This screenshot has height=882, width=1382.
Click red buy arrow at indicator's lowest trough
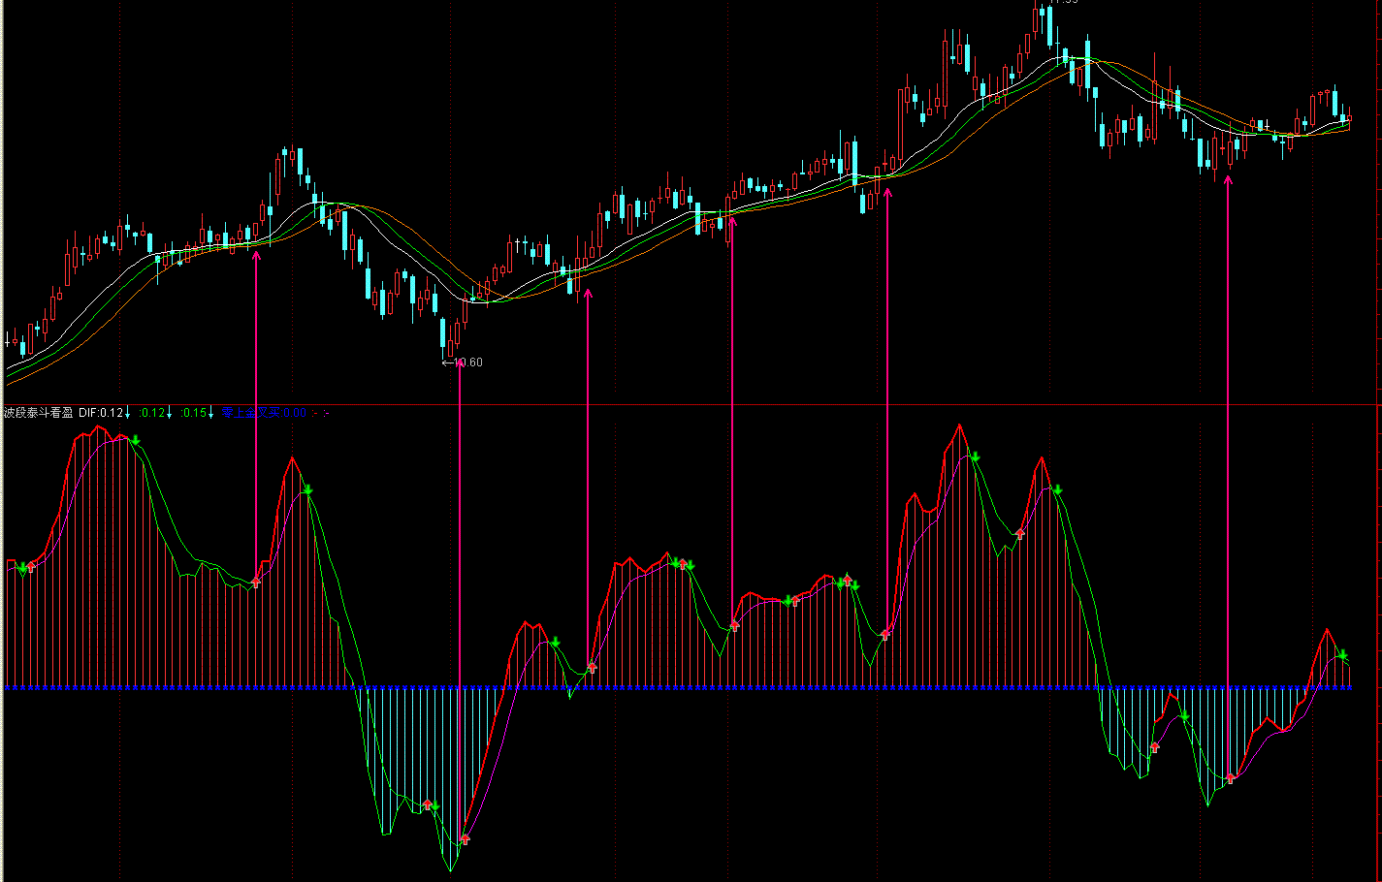point(465,838)
